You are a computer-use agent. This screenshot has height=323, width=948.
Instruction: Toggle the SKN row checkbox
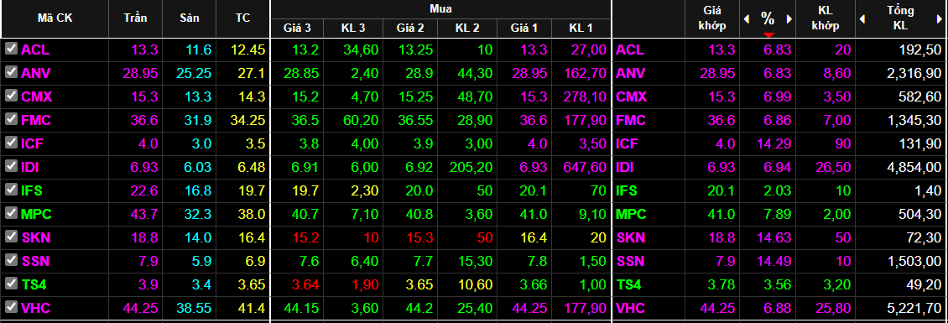11,237
